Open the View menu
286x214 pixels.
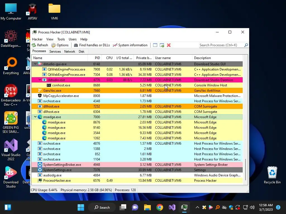pyautogui.click(x=50, y=39)
